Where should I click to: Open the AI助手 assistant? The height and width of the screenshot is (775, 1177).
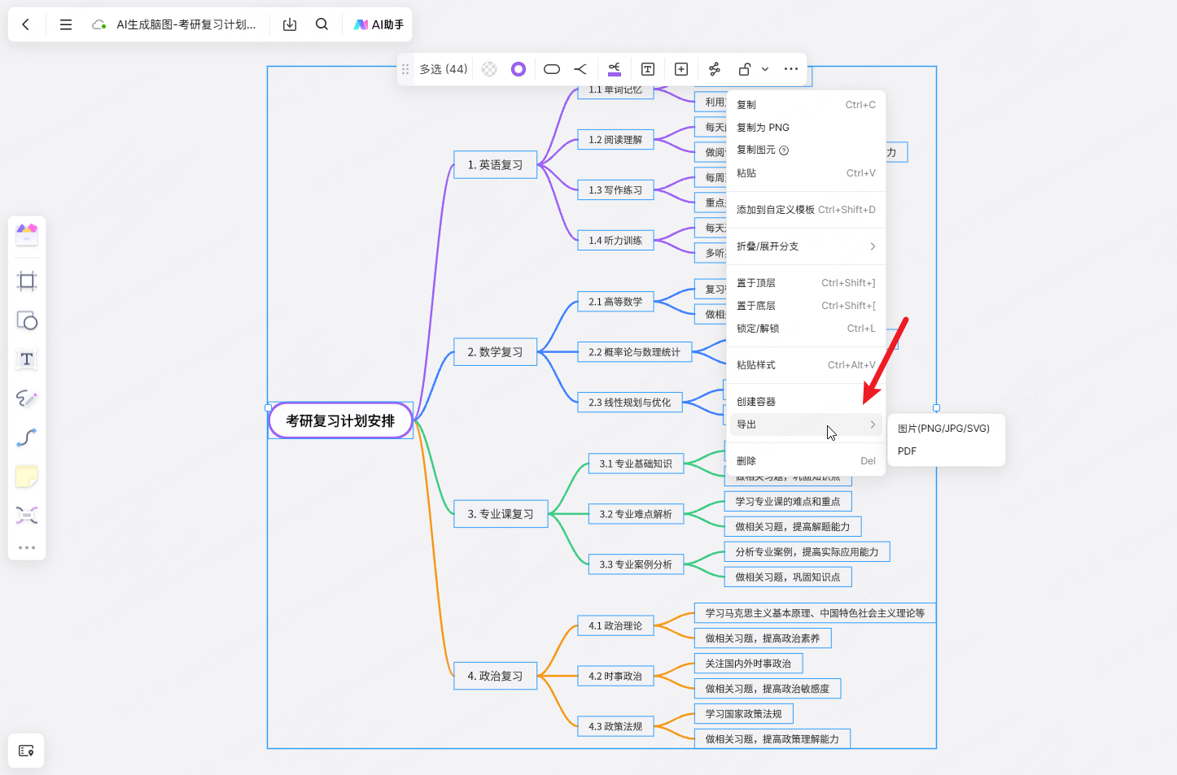coord(379,24)
